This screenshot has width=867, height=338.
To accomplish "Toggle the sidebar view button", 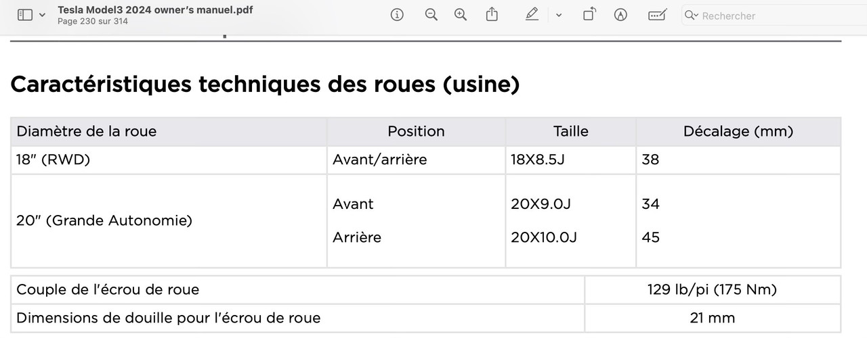I will (25, 15).
